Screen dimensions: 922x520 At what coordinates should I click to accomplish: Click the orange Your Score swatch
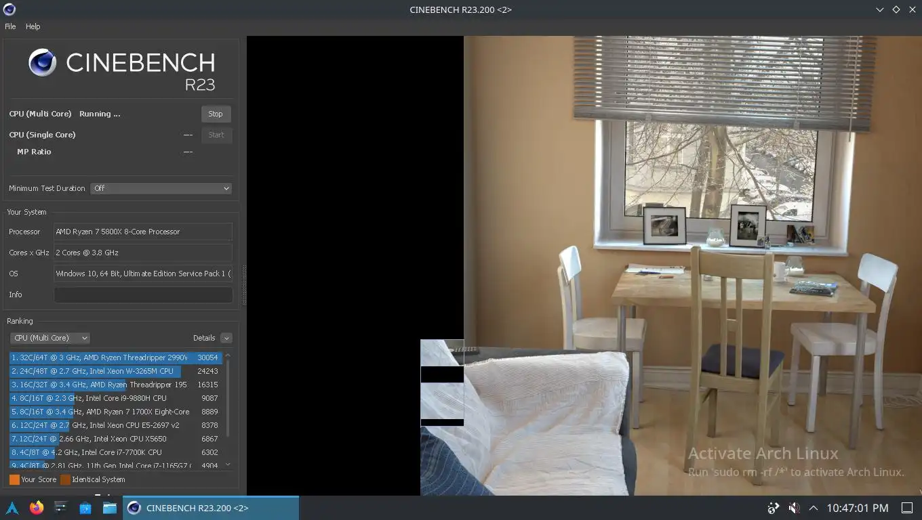pos(14,479)
